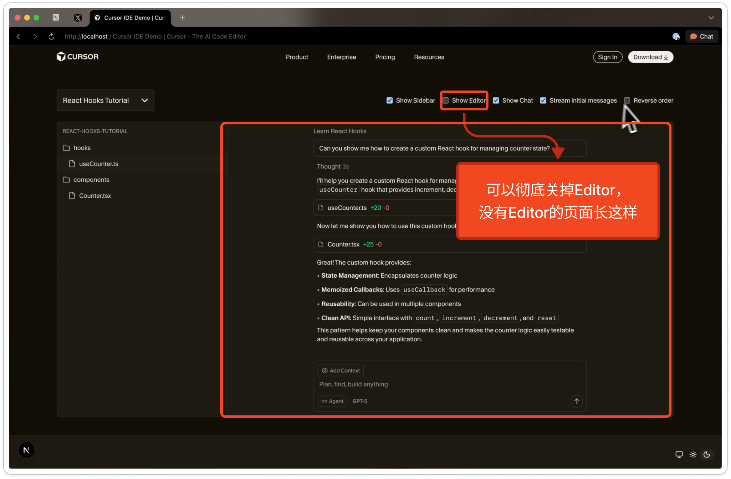Click the user message about custom React hook
731x479 pixels.
tap(450, 148)
